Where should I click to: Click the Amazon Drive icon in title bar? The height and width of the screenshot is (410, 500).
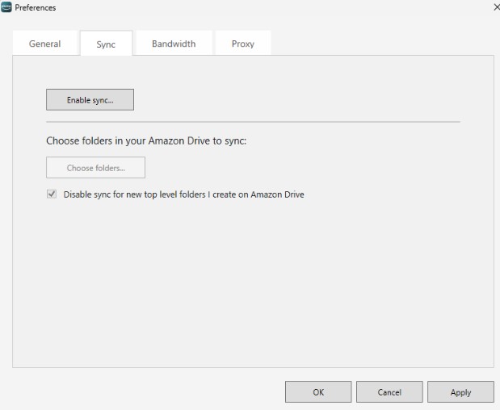point(6,7)
